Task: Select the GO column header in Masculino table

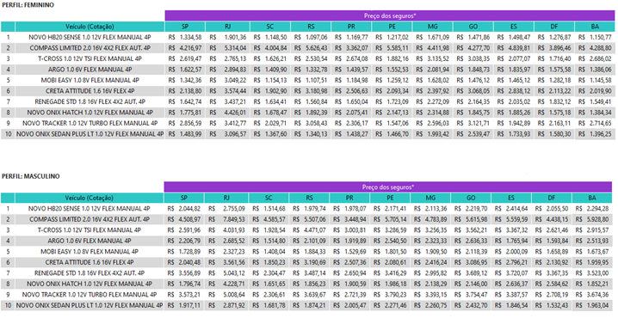Action: (471, 198)
